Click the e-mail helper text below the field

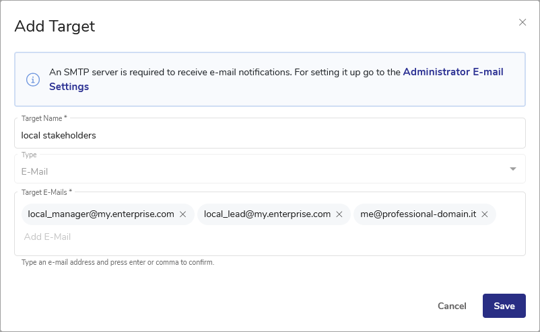(x=118, y=263)
